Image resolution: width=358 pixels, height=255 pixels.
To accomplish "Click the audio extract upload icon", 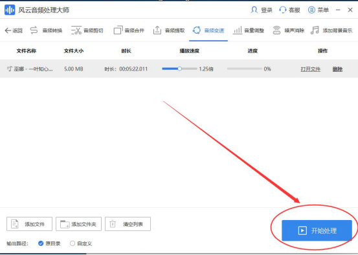I will click(x=157, y=30).
